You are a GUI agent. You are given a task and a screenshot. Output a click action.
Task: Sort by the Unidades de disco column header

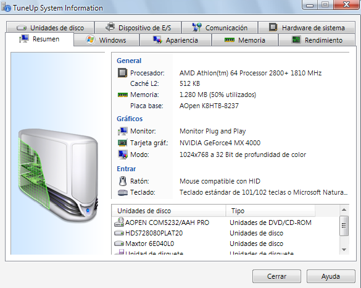(168, 211)
